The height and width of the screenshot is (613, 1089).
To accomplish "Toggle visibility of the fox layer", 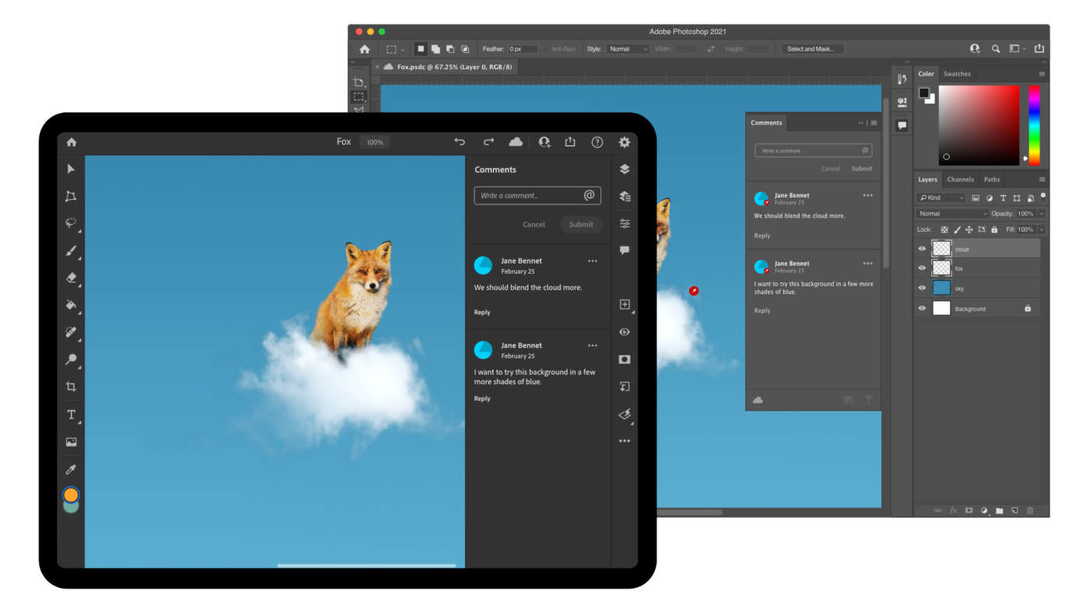I will [x=921, y=268].
